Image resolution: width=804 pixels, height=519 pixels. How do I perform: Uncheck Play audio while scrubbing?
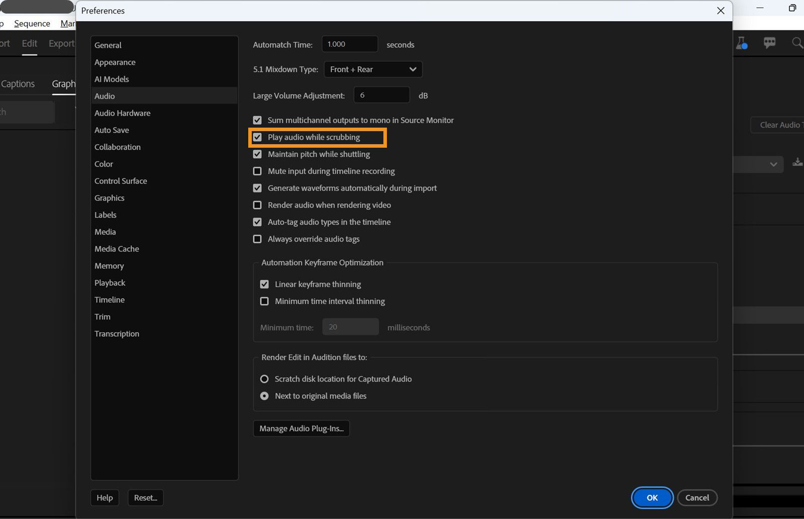tap(257, 137)
